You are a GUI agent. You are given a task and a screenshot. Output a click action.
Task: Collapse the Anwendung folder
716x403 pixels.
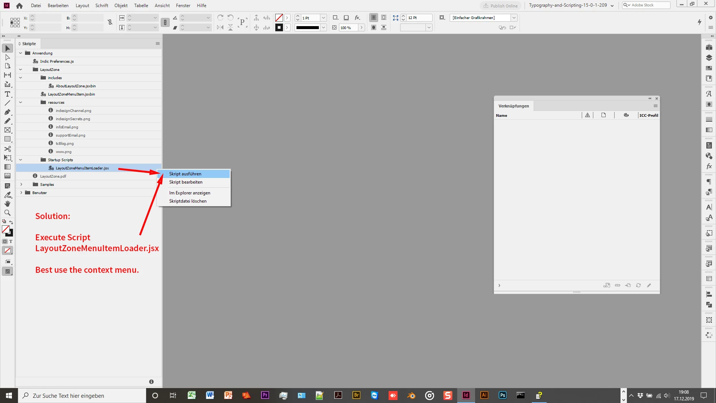[21, 53]
